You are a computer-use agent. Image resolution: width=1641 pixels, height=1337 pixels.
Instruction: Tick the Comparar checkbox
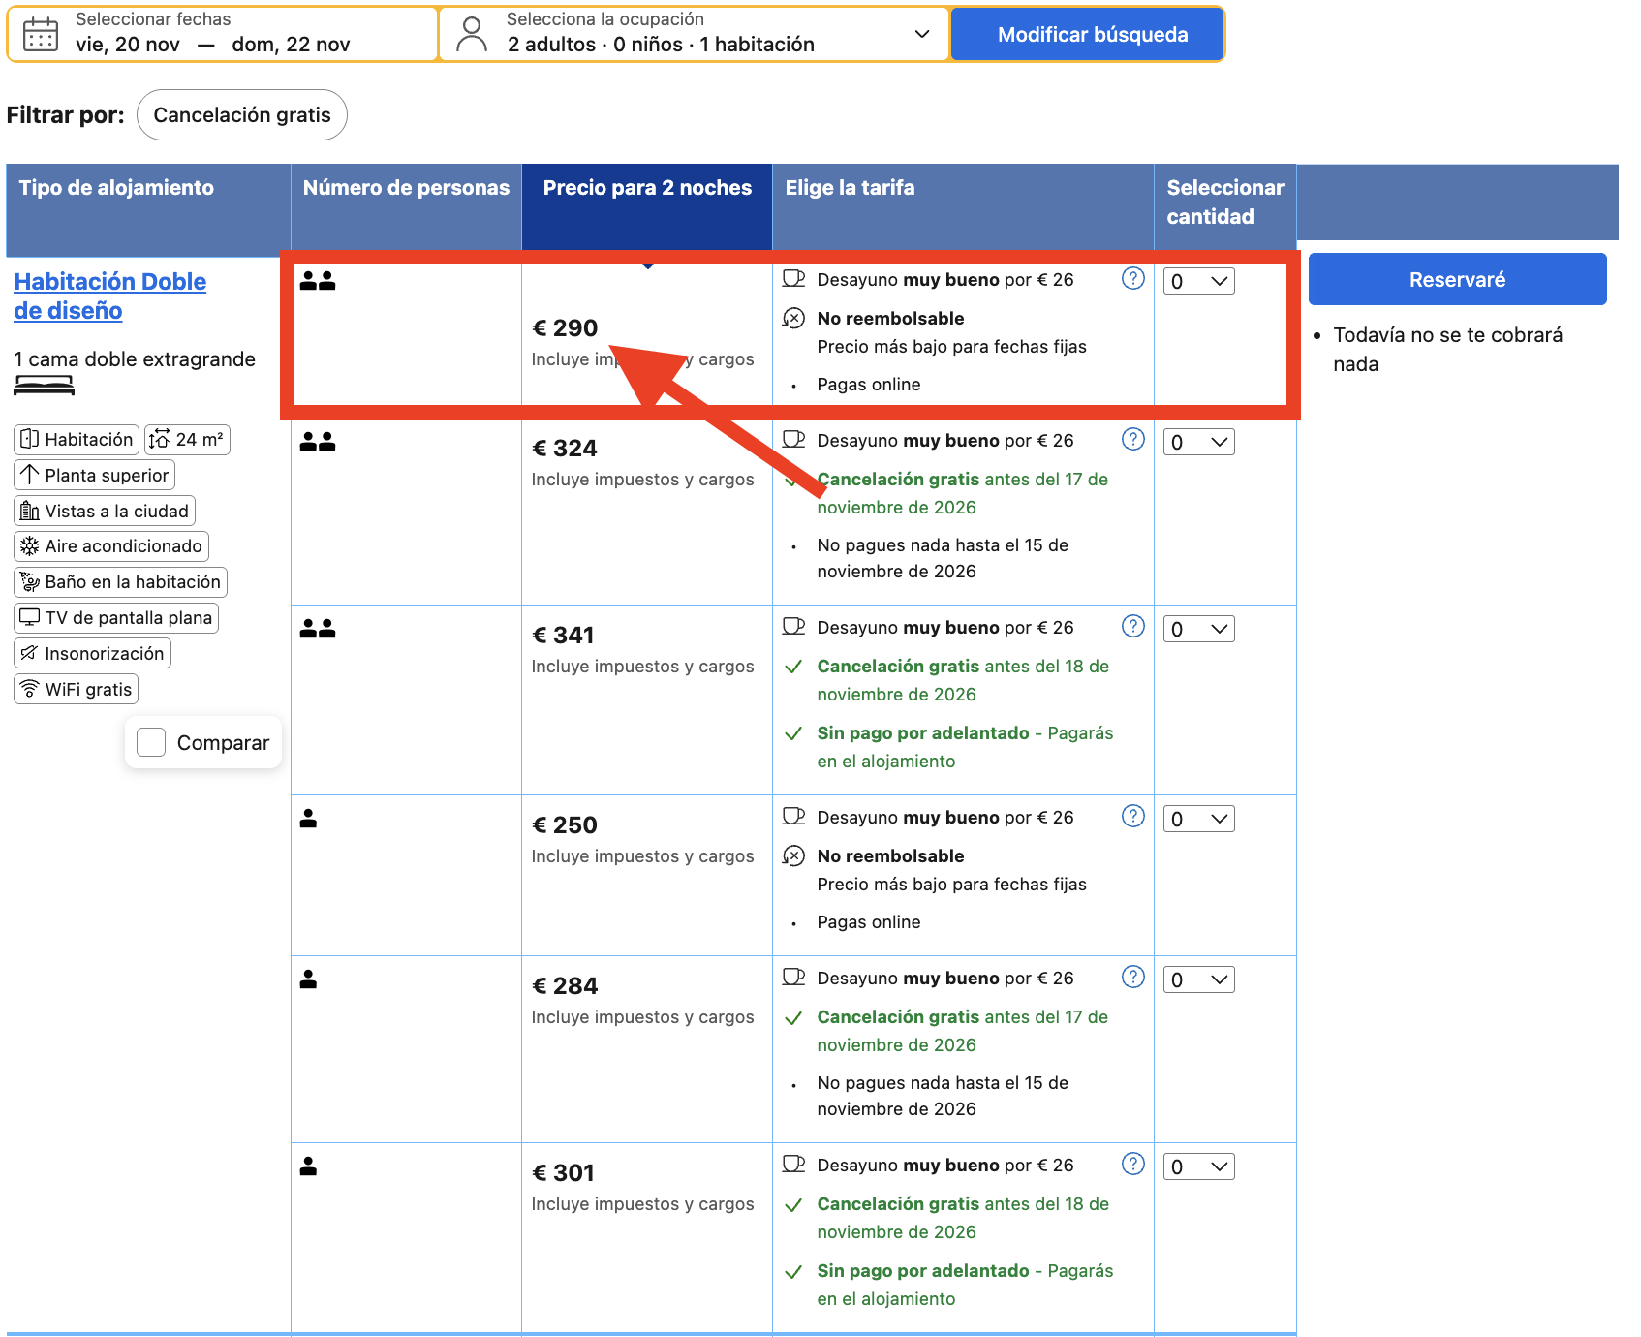coord(151,742)
